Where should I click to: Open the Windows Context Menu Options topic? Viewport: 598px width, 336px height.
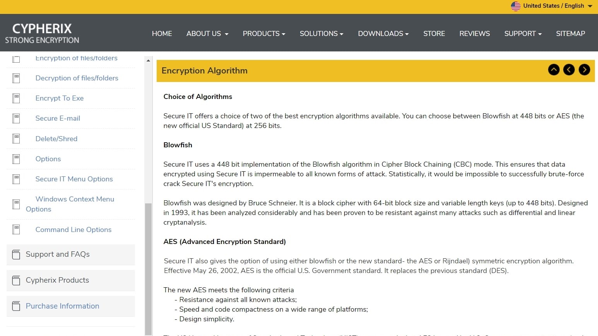(70, 204)
